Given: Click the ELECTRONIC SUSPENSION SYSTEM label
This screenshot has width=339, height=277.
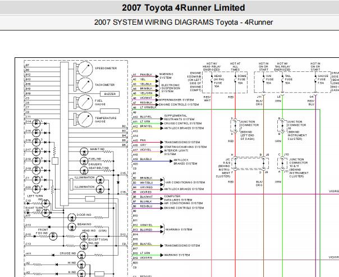Looking at the screenshot, I should [x=171, y=88].
